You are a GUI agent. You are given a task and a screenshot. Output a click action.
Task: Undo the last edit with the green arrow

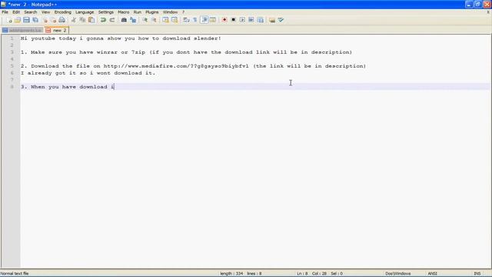103,20
